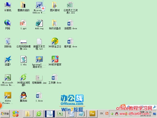
Task: Open the colorful 360 taskbar icon
Action: coord(16,114)
